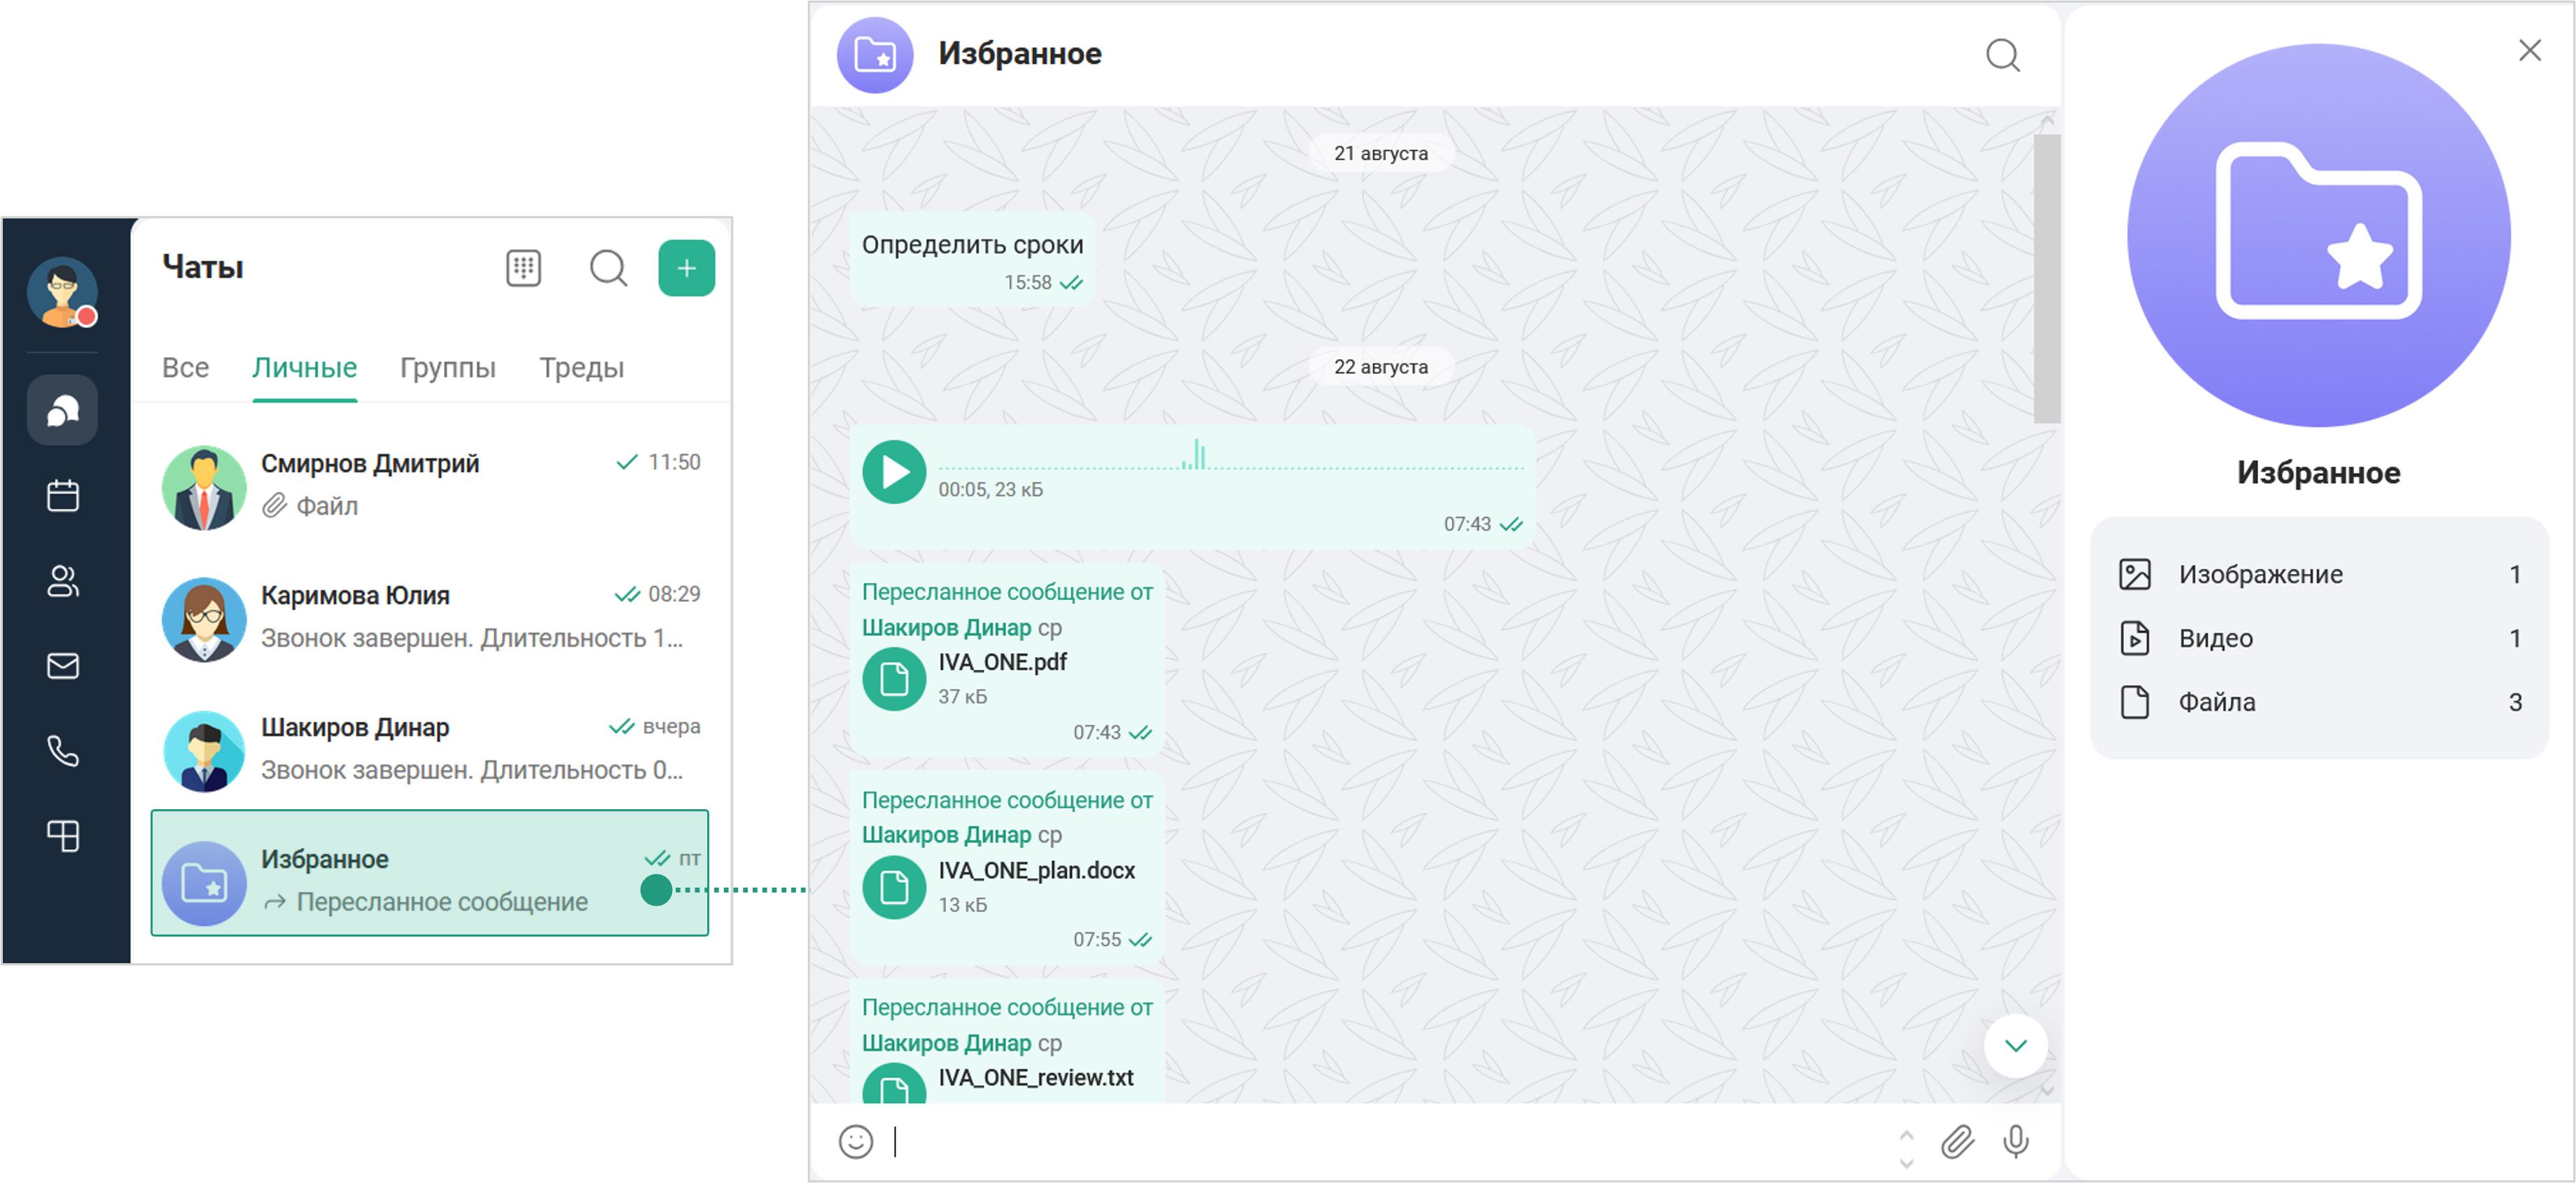Click the dialpad grid icon in Чаты header
The height and width of the screenshot is (1183, 2576).
coord(523,268)
